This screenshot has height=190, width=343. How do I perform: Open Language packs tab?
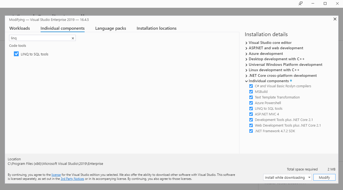[x=111, y=28]
